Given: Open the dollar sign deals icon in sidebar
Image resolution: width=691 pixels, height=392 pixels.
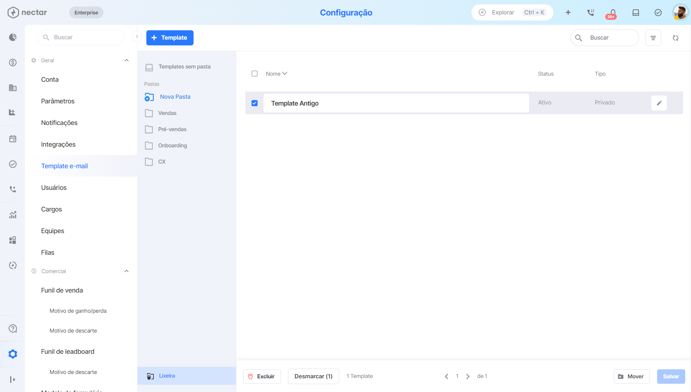Looking at the screenshot, I should [x=13, y=63].
